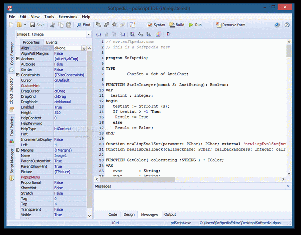Click the code editor vertical scrollbar thumb
This screenshot has height=235, width=301.
click(x=289, y=51)
